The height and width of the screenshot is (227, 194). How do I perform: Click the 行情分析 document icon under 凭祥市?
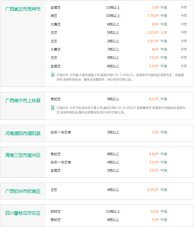[x=53, y=75]
